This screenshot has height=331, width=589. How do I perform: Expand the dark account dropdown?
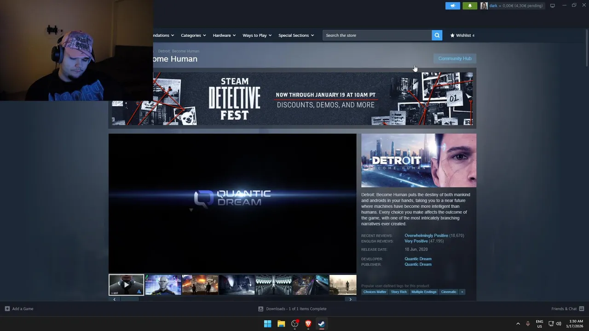495,6
